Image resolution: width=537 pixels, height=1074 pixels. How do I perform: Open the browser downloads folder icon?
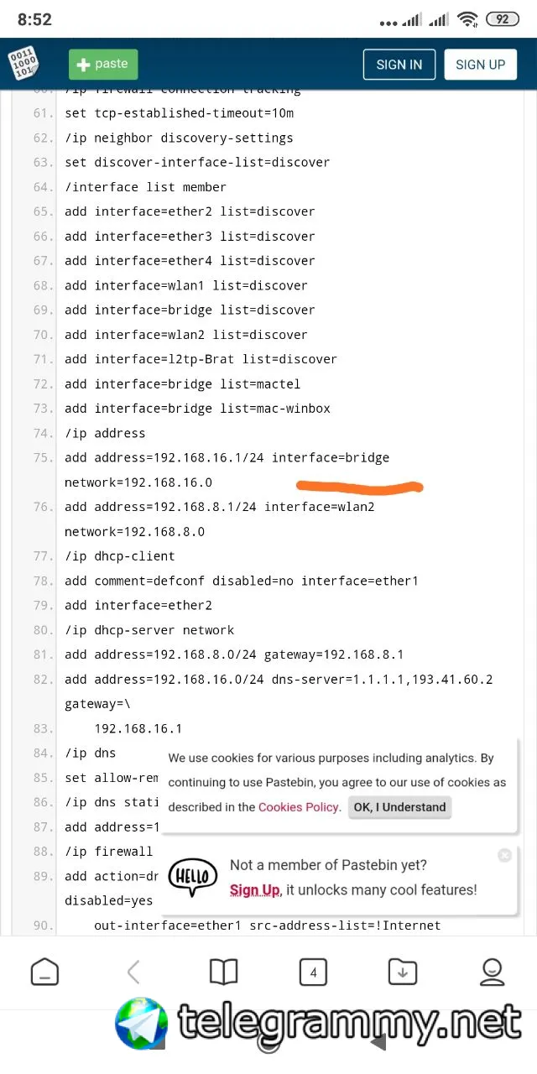click(x=403, y=972)
